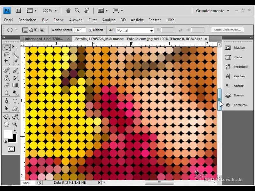Select the Custom Shape tool
This screenshot has height=191, width=255.
click(15, 108)
